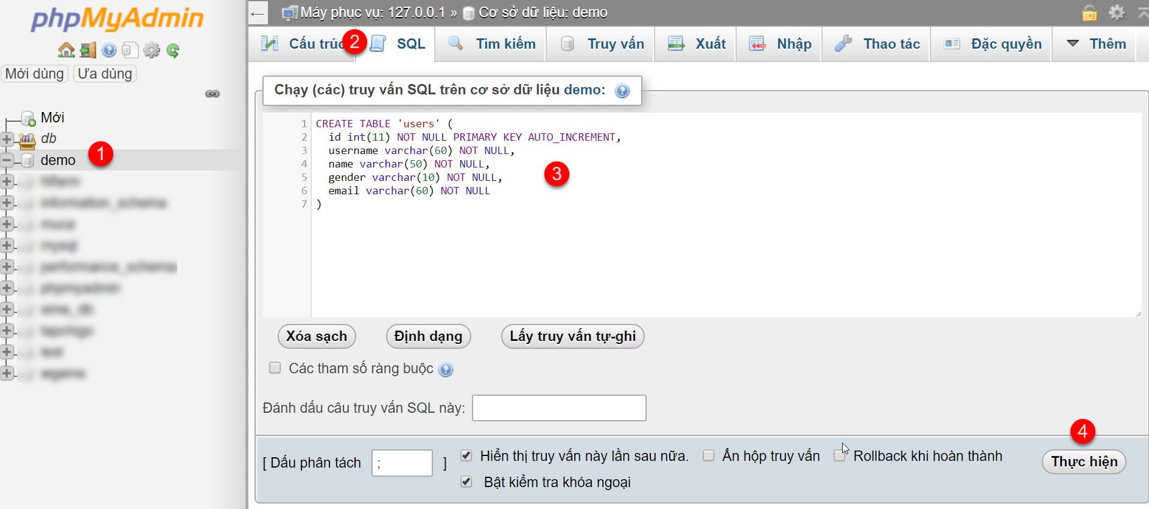
Task: Switch to the 'Xuất' export tab
Action: tap(697, 44)
